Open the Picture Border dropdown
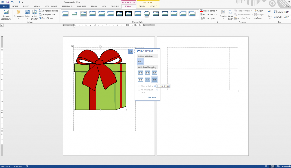The width and height of the screenshot is (291, 168). tap(208, 11)
